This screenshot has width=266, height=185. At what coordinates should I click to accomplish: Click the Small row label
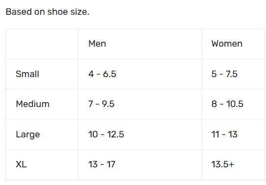coord(27,74)
